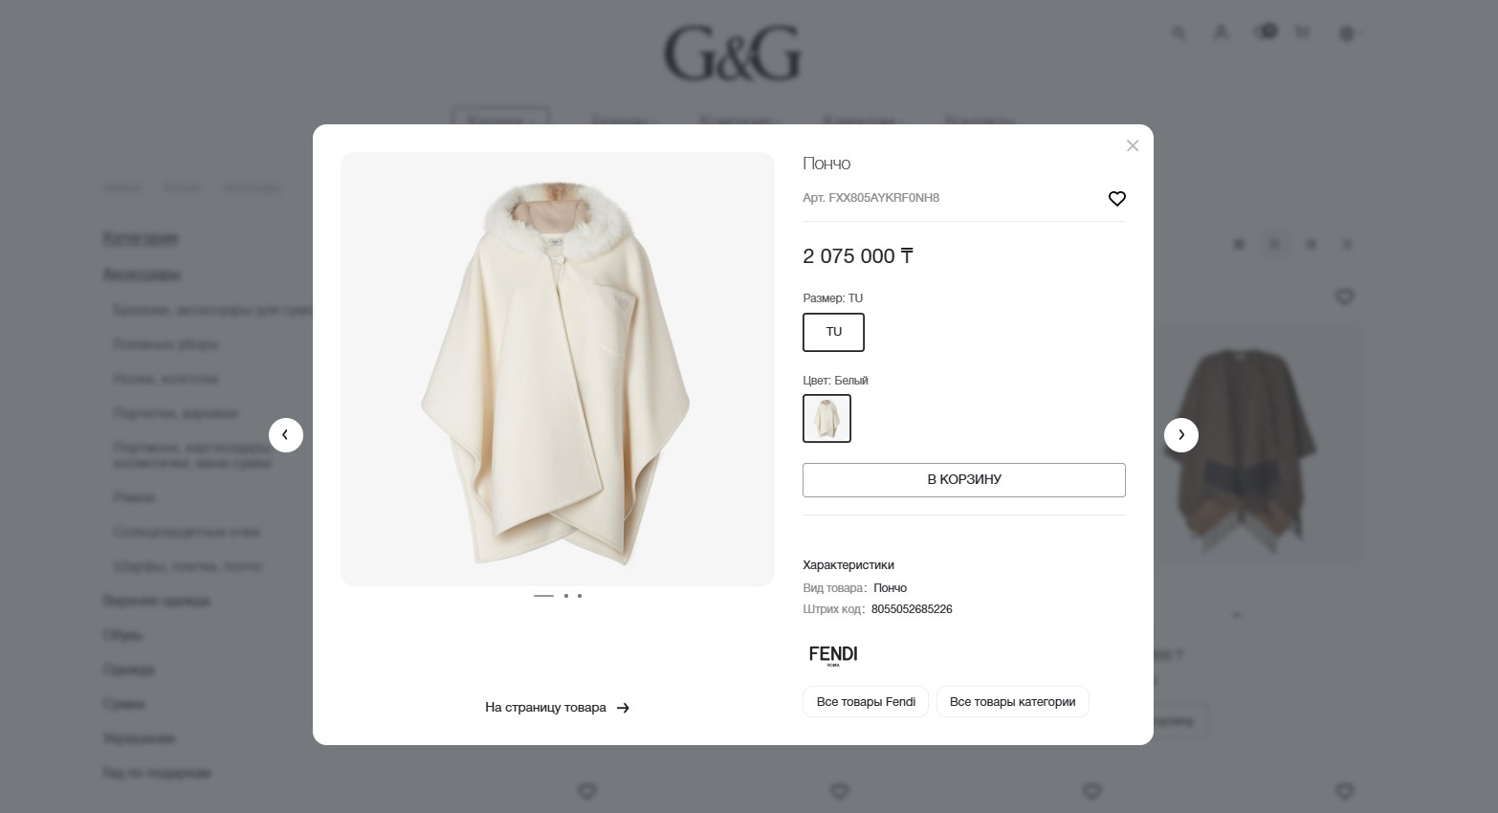The height and width of the screenshot is (813, 1498).
Task: Show previous product with left arrow
Action: point(286,435)
